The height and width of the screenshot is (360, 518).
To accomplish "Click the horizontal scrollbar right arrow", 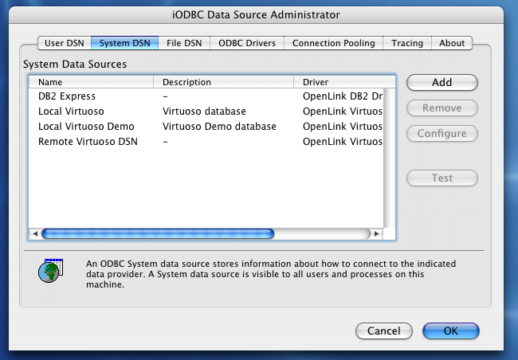I will (x=377, y=234).
